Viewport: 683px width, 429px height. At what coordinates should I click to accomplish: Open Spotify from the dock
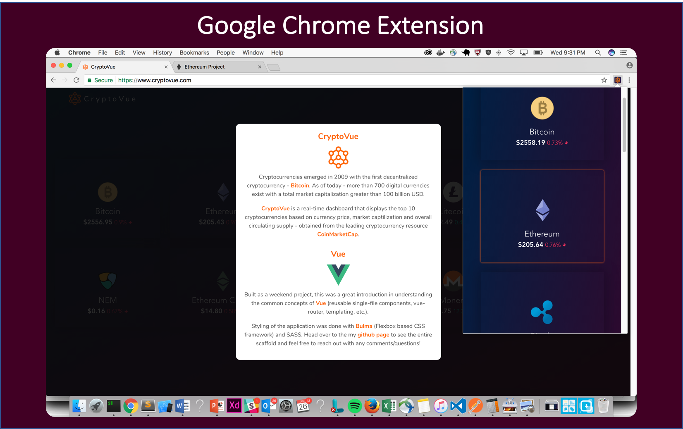tap(355, 406)
